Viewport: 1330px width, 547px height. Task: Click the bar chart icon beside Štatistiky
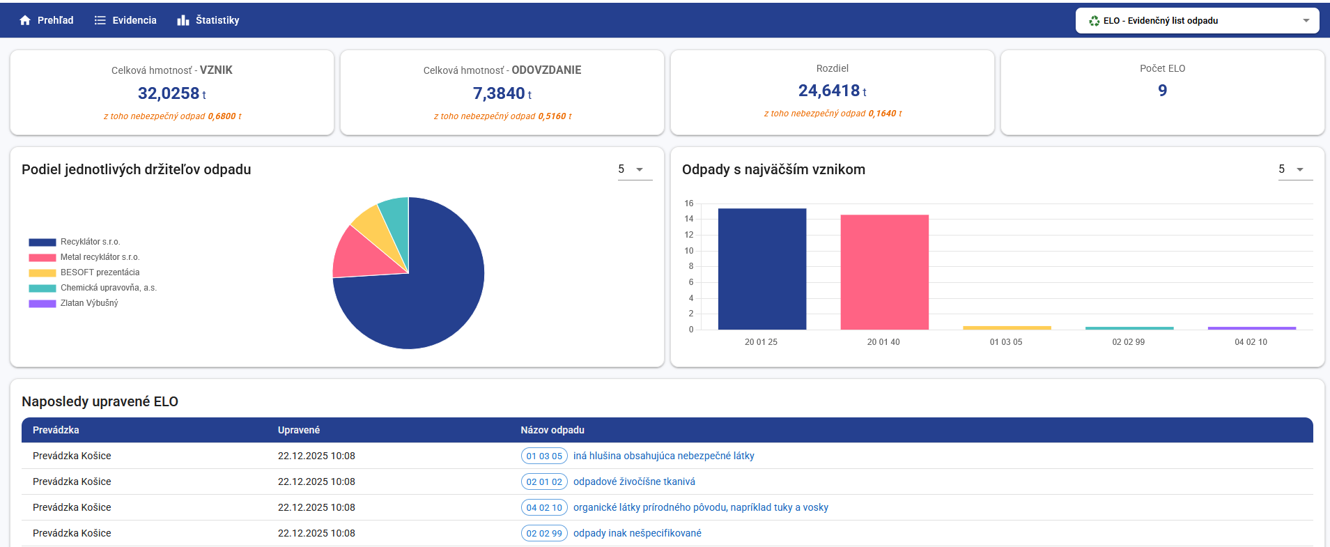pos(183,20)
